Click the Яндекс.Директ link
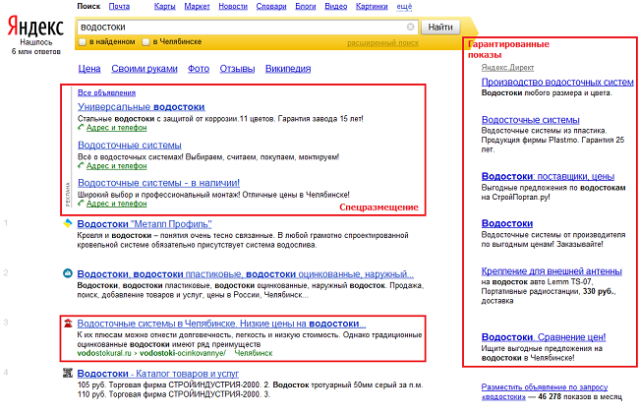This screenshot has height=414, width=639. pyautogui.click(x=507, y=67)
